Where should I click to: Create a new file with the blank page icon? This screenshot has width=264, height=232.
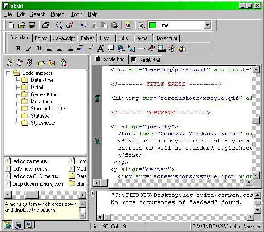(x=11, y=25)
